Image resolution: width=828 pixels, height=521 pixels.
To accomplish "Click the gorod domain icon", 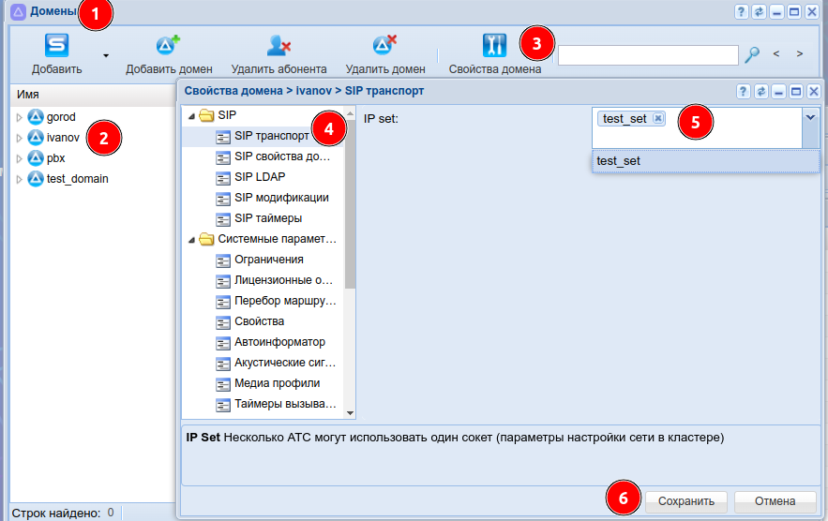I will click(36, 116).
